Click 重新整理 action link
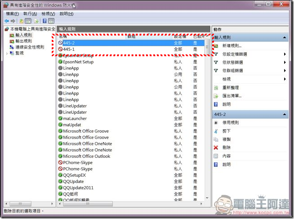 coord(231,88)
